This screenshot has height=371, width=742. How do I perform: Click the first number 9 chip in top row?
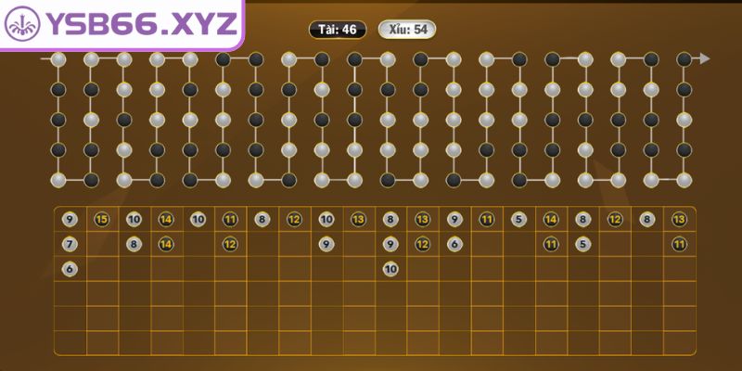(70, 220)
